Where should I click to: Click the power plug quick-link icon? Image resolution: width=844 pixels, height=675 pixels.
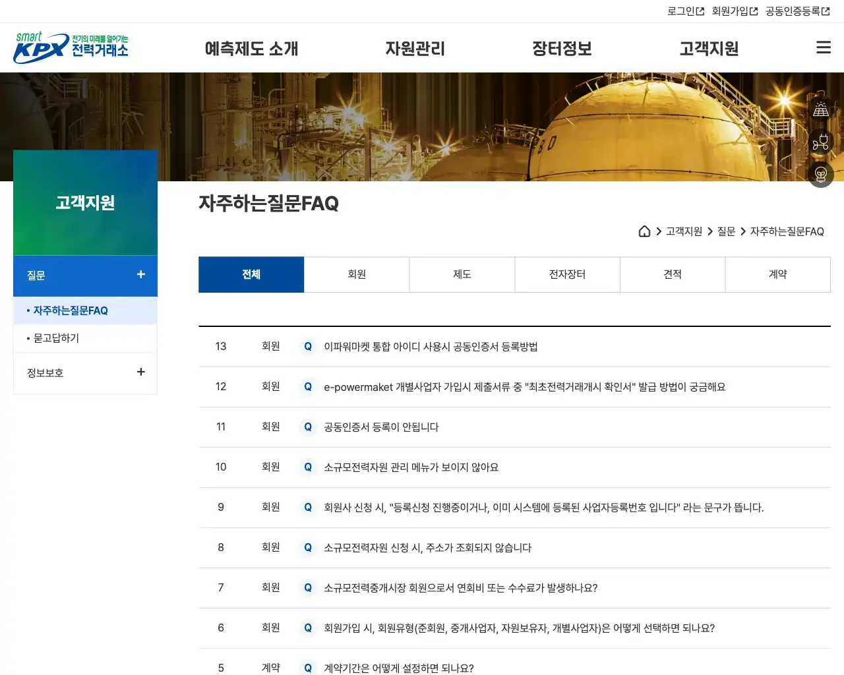[820, 142]
